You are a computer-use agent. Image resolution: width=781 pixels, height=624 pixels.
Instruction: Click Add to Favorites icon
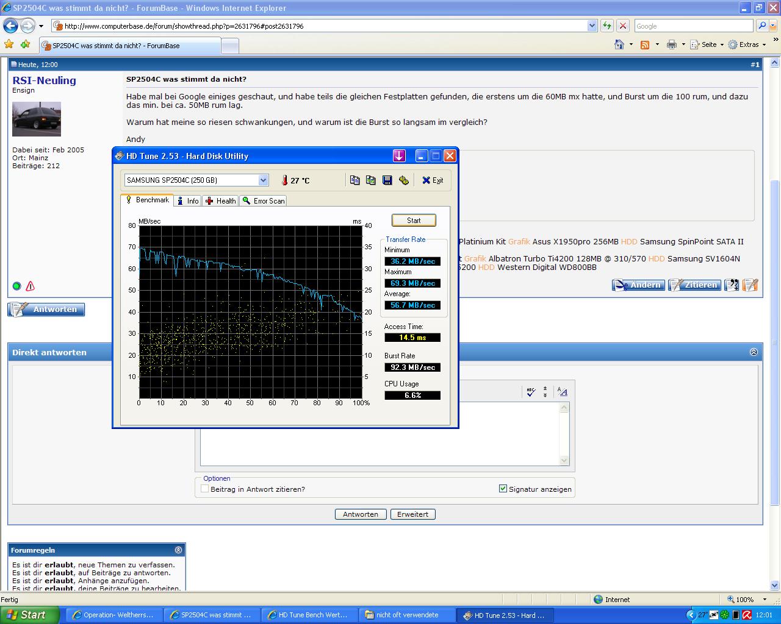[25, 44]
